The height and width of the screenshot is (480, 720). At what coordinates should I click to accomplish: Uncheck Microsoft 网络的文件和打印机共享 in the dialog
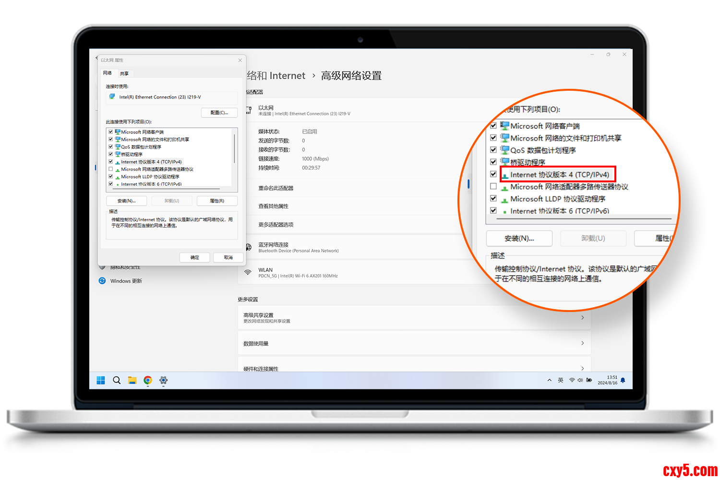(111, 139)
